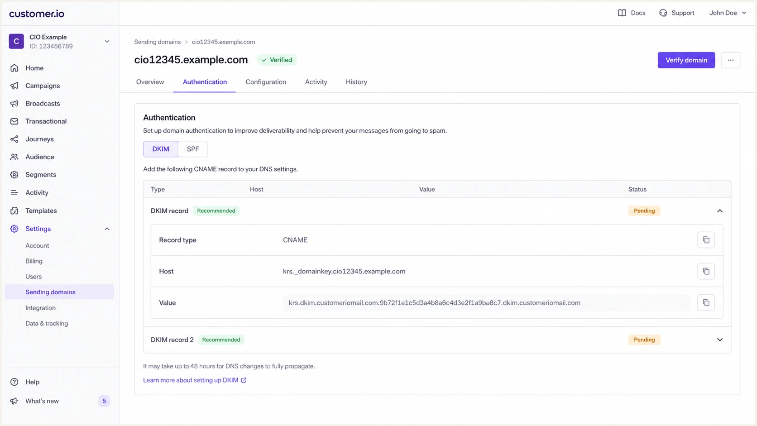Open Users under Settings
Viewport: 757px width, 426px height.
pos(34,277)
